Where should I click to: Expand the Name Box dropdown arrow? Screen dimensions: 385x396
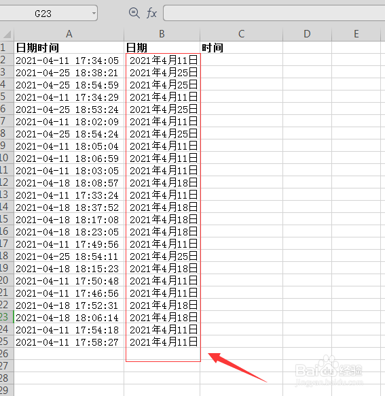[x=94, y=13]
